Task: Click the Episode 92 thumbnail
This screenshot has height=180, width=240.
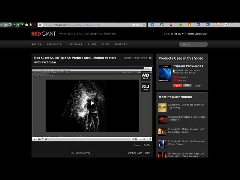Action: (162, 132)
